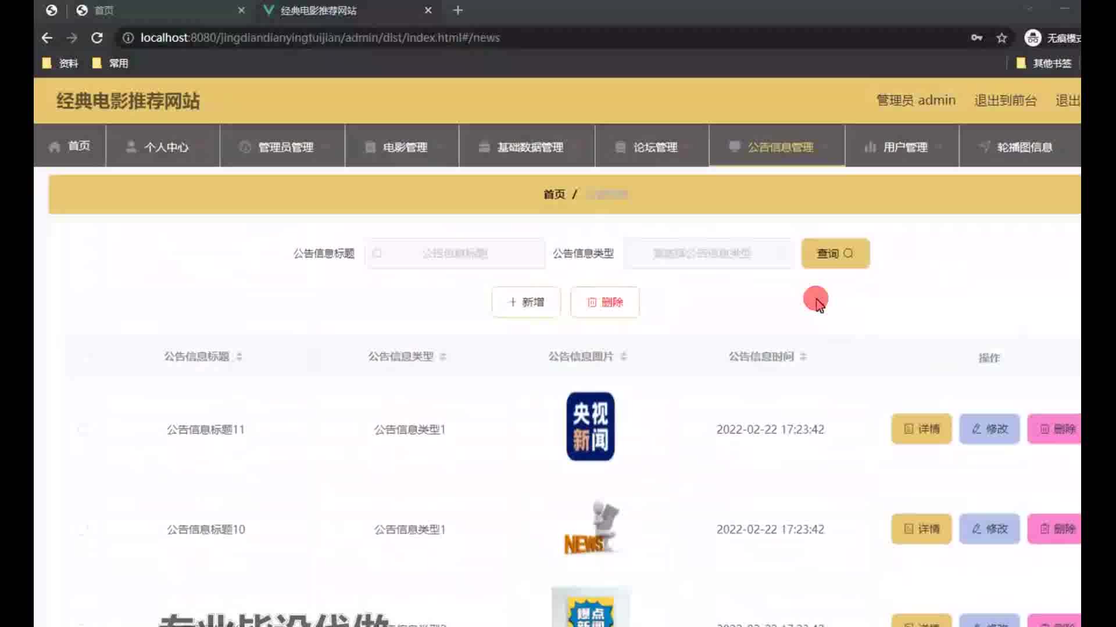
Task: Click the 查询 search button
Action: tap(835, 253)
